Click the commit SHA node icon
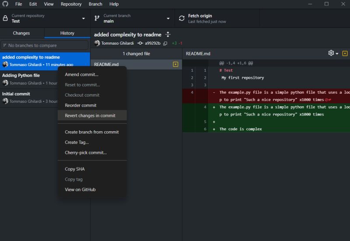350x241 pixels. (140, 43)
